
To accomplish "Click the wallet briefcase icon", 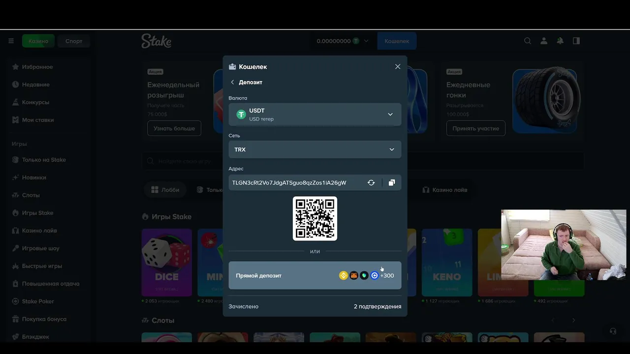I will (232, 66).
